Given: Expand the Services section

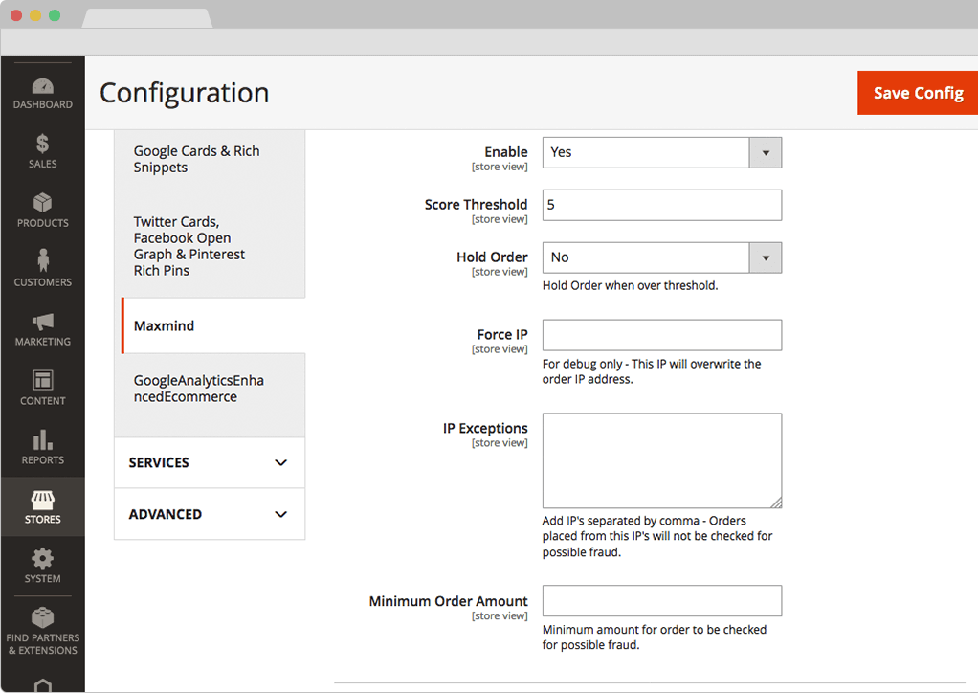Looking at the screenshot, I should pos(210,463).
